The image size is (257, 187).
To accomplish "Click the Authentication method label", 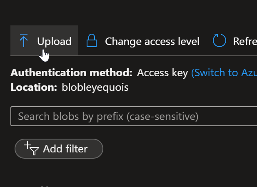I will click(71, 72).
